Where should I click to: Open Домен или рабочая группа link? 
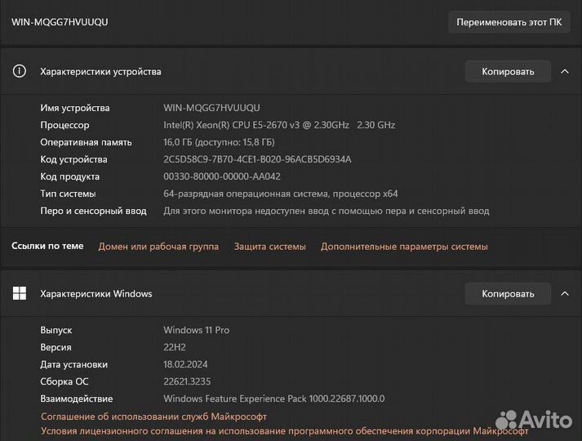[158, 247]
